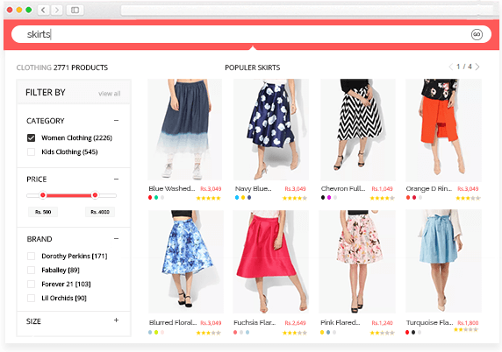Click the Rs. 500 minimum price box
Image resolution: width=502 pixels, height=352 pixels.
point(43,212)
